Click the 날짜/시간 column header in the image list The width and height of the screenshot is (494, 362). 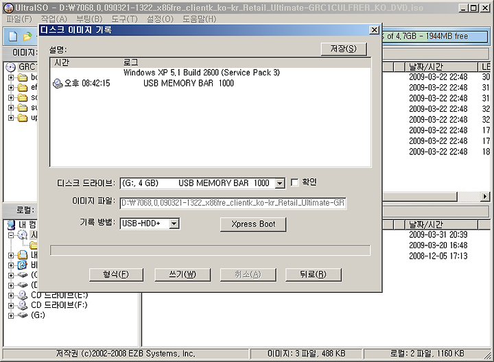pos(440,67)
